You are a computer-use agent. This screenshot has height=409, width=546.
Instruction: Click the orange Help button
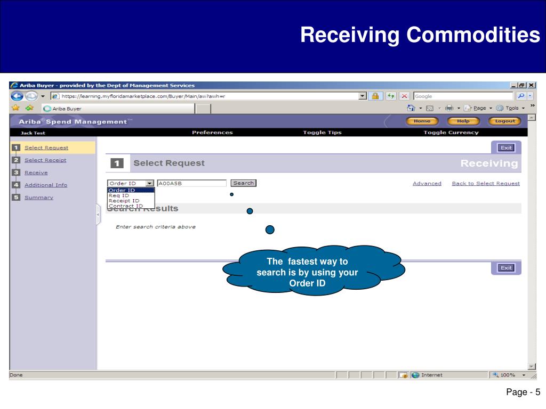click(463, 121)
